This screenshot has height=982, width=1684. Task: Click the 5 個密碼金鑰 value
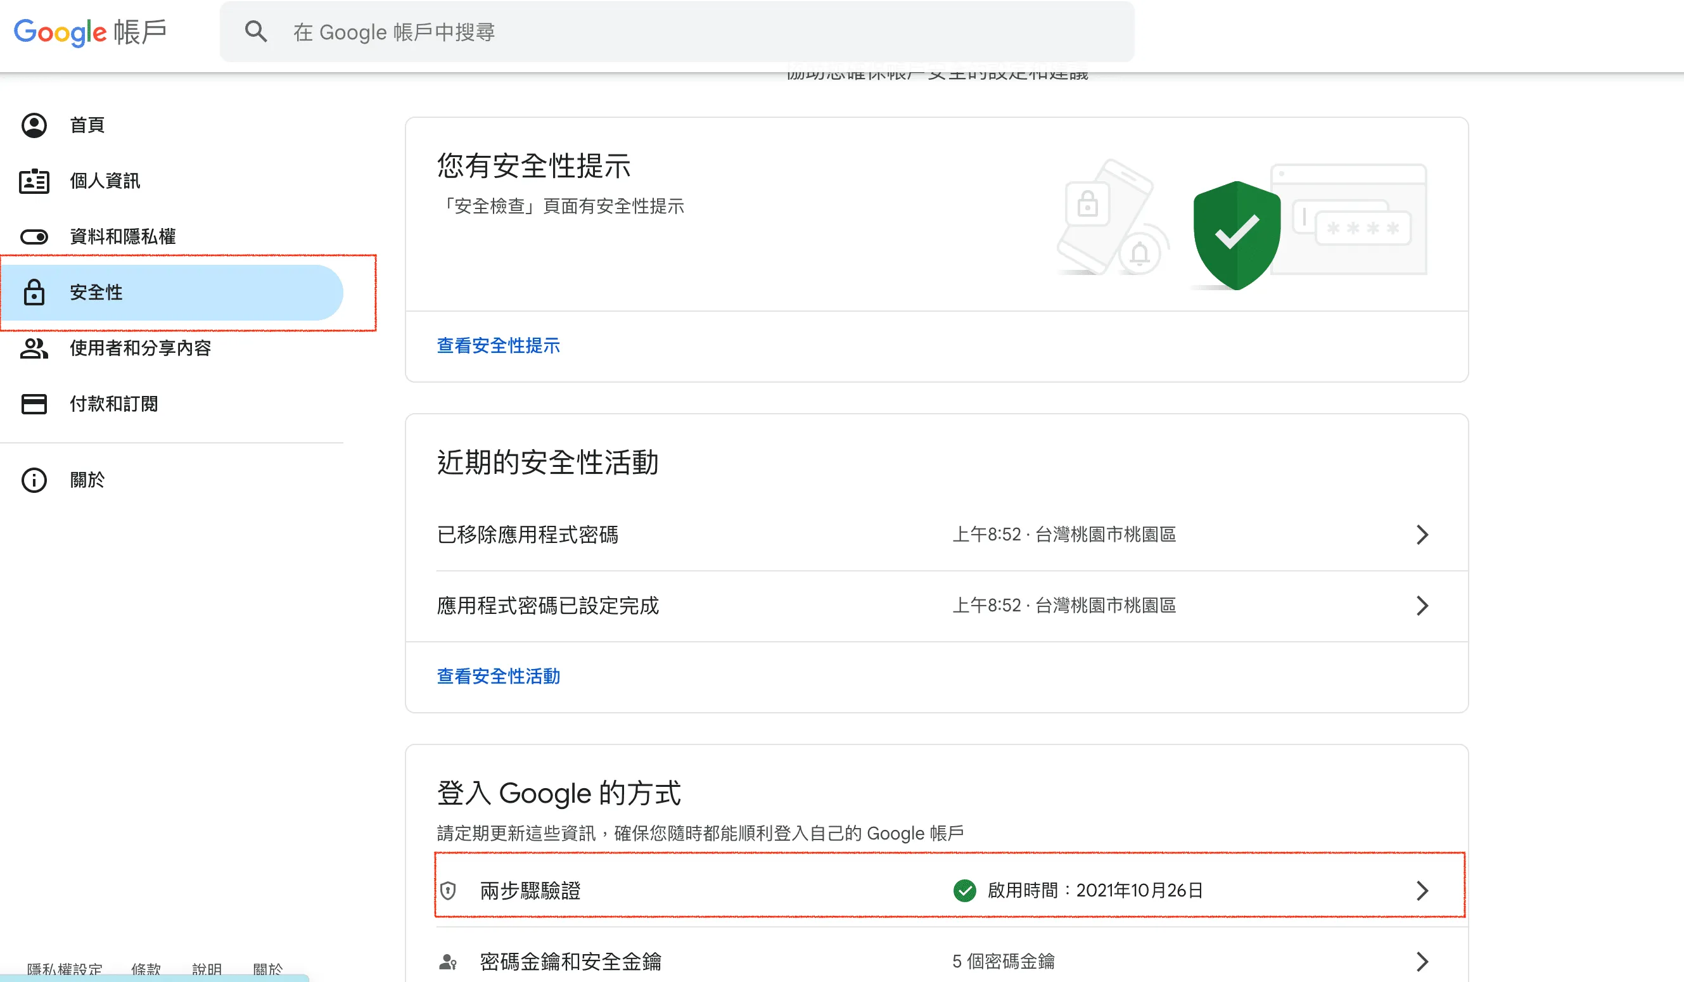pyautogui.click(x=1003, y=962)
